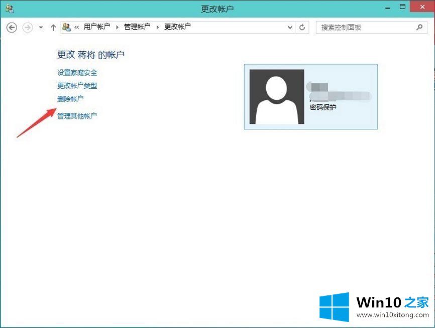This screenshot has width=435, height=328.
Task: Click the user accounts icon in the address bar
Action: pos(67,27)
